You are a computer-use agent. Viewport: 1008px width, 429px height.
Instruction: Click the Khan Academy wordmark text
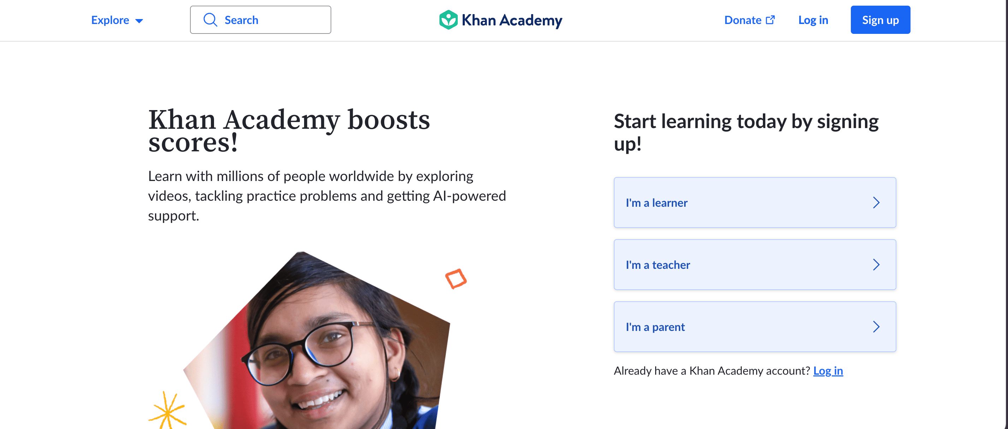pyautogui.click(x=511, y=20)
